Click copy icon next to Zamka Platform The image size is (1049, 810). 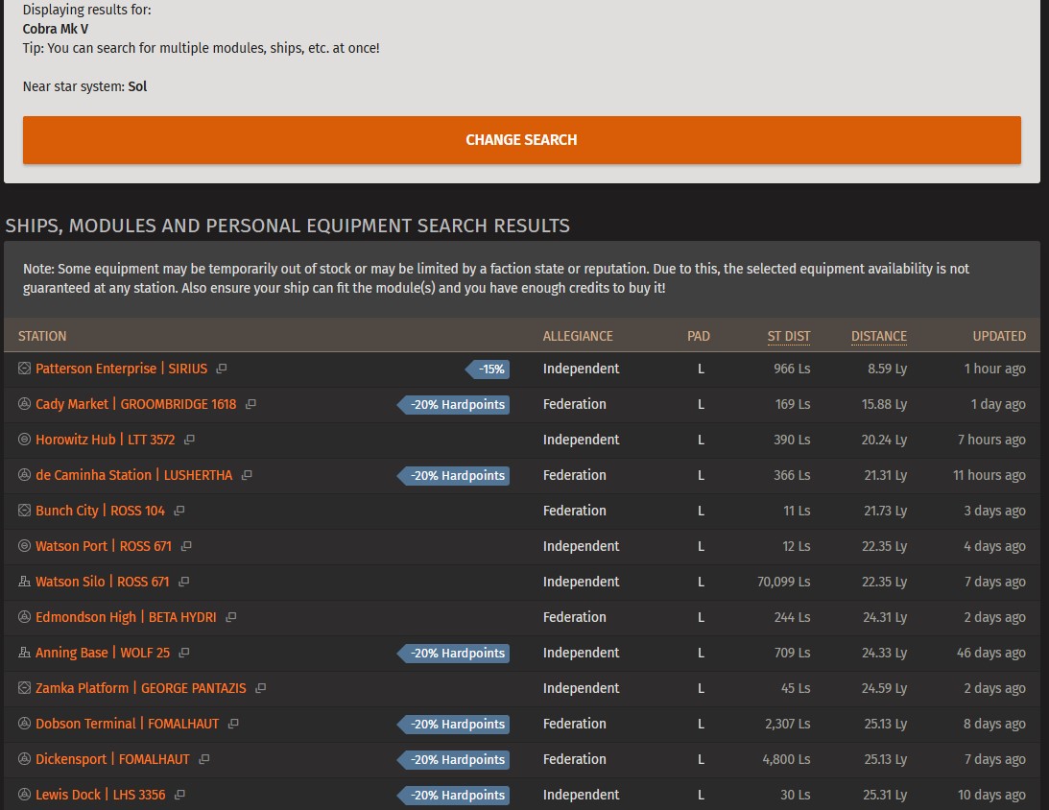coord(261,687)
